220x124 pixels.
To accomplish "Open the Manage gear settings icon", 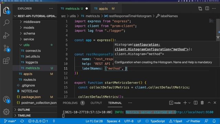I will pyautogui.click(x=6, y=112).
